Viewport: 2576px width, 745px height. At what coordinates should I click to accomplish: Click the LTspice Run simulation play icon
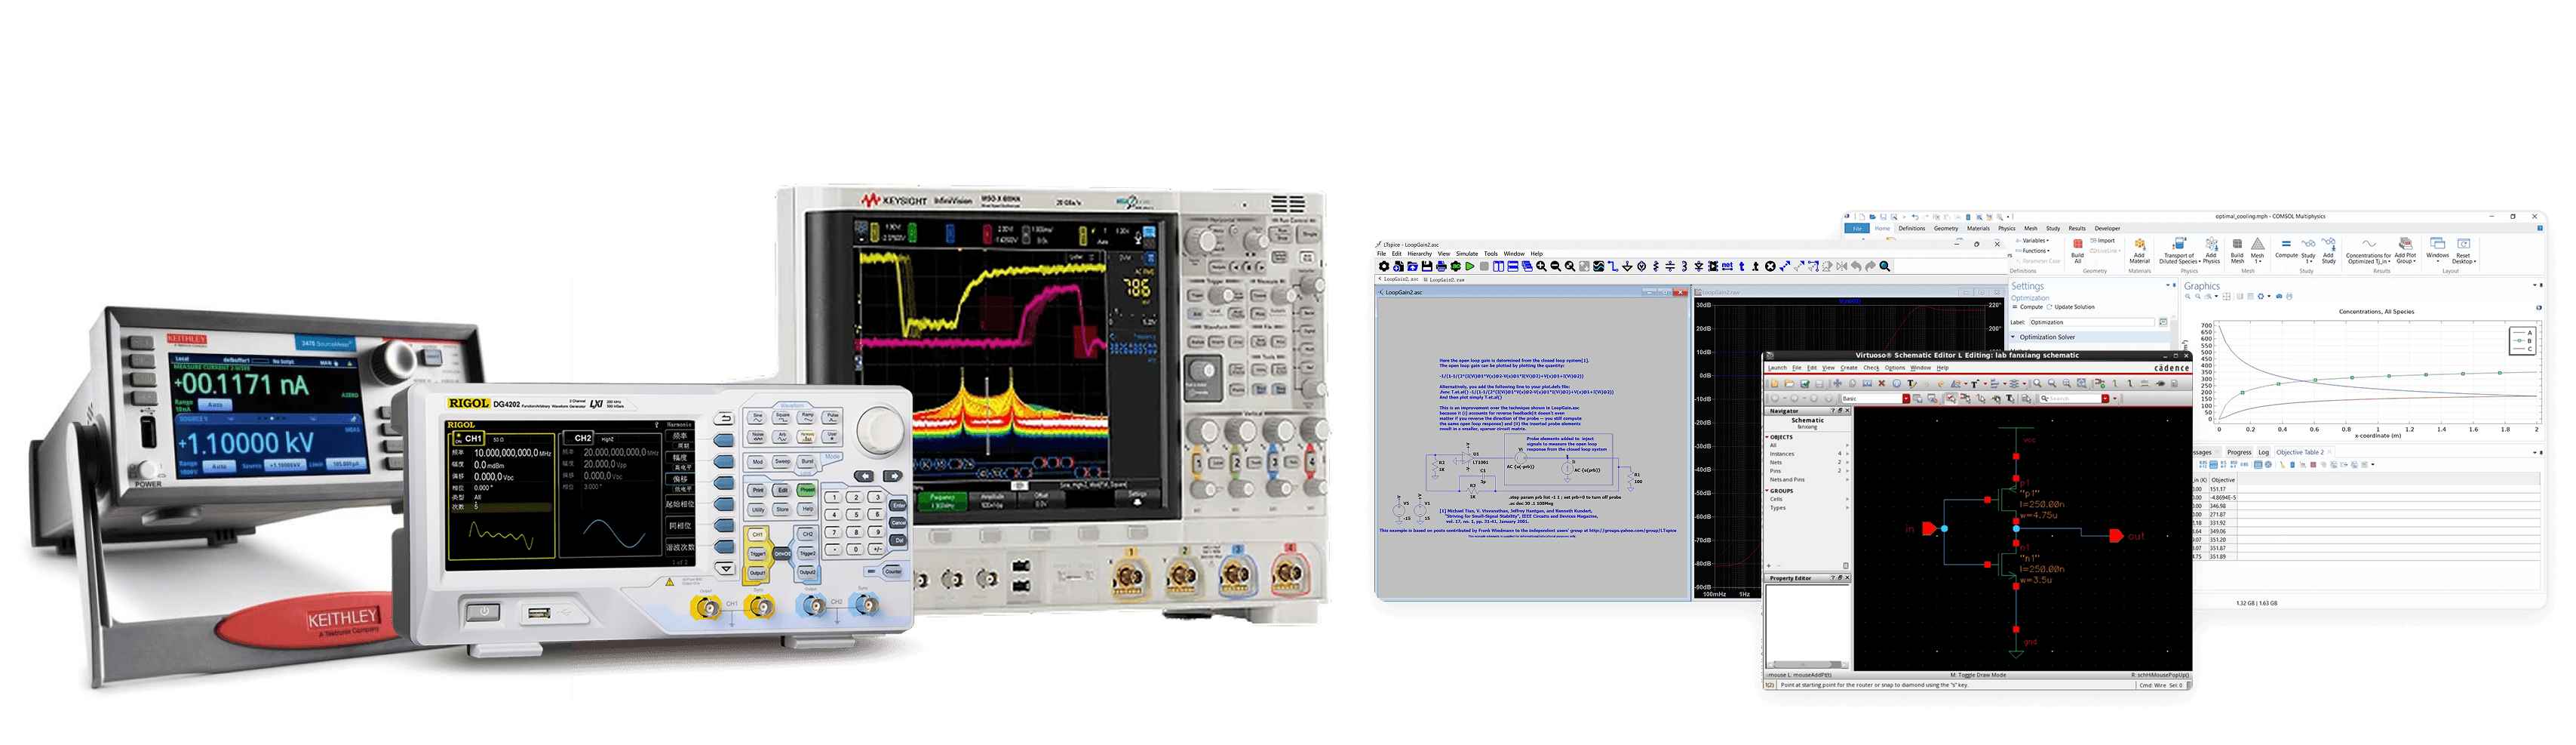1469,267
